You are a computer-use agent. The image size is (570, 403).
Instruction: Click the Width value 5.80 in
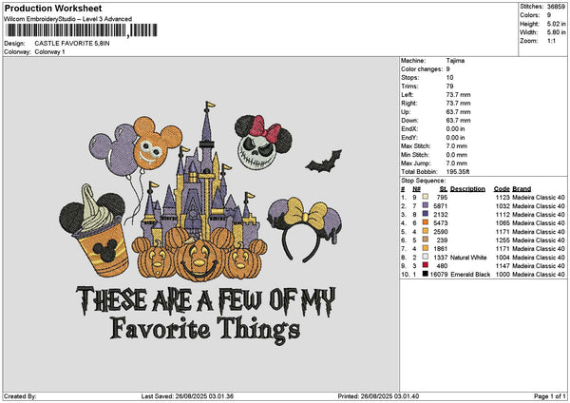tap(556, 32)
